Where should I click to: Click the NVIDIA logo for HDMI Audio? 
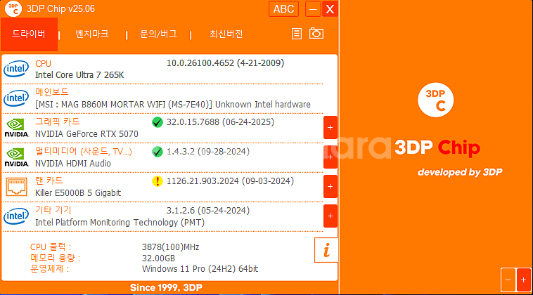(x=16, y=157)
